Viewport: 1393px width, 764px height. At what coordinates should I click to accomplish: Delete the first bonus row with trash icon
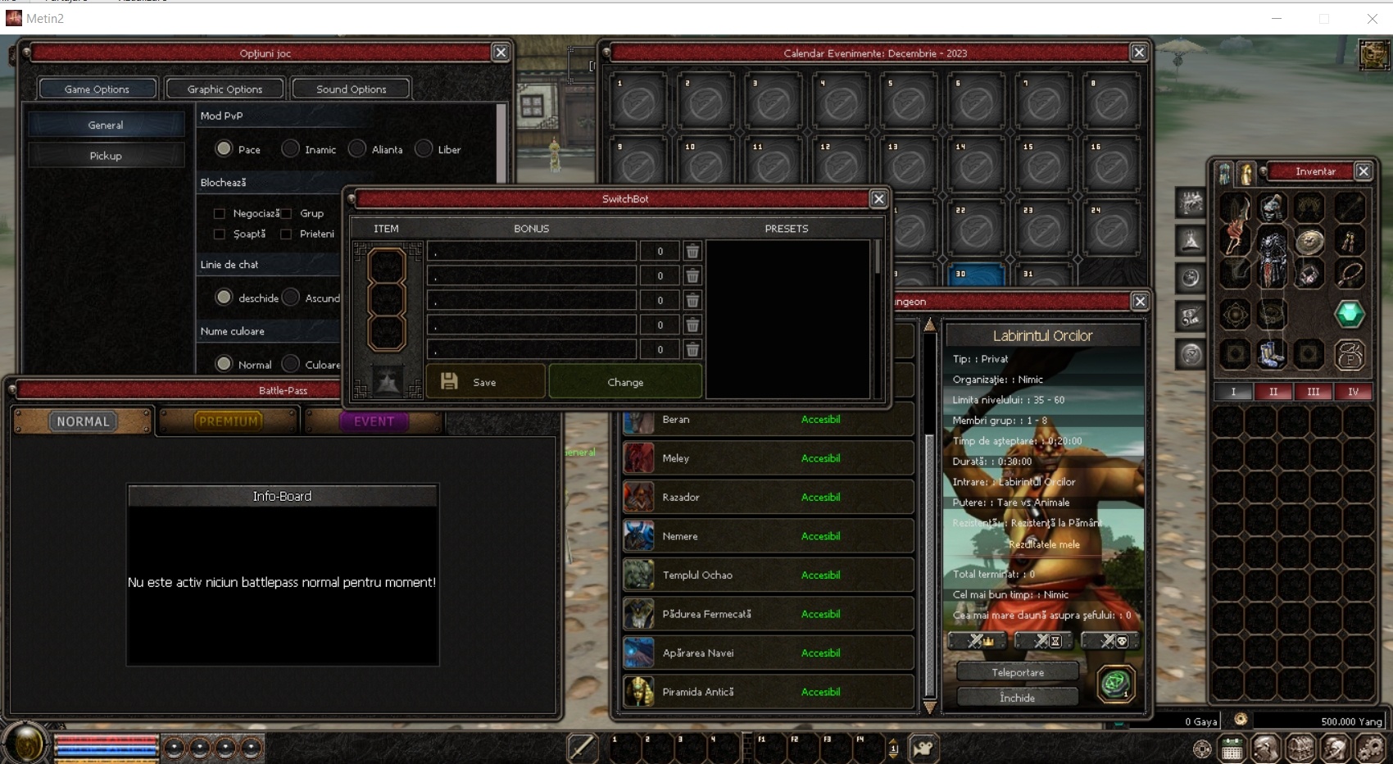[x=692, y=252]
